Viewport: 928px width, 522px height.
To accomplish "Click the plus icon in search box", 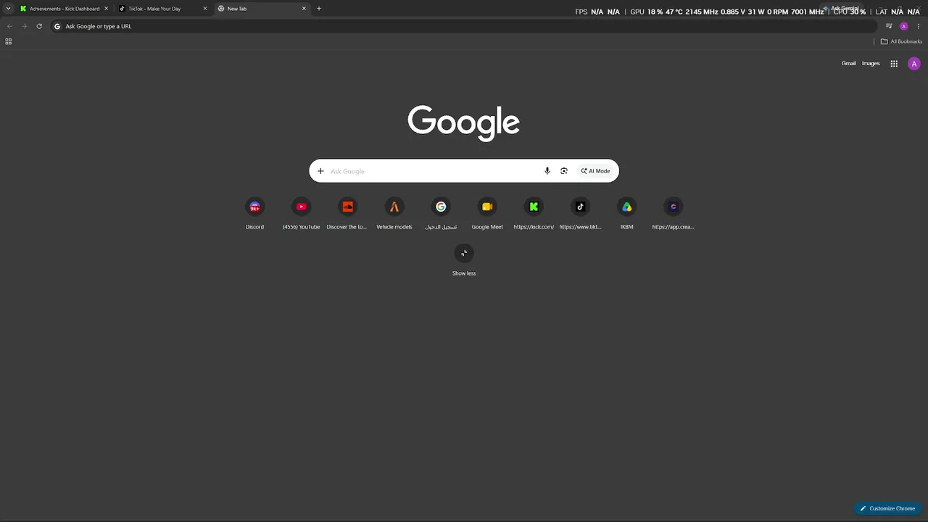I will click(x=320, y=171).
